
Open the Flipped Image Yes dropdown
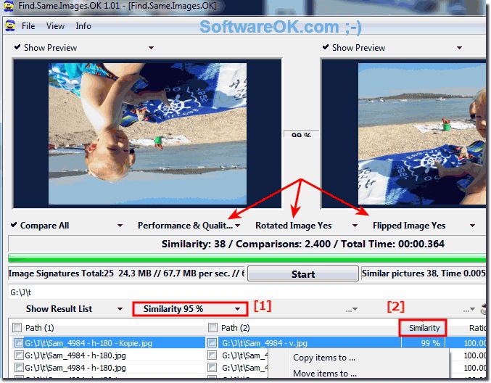409,226
